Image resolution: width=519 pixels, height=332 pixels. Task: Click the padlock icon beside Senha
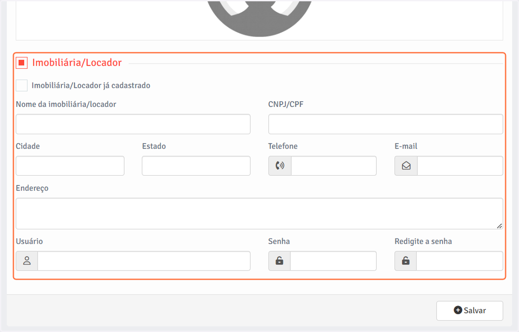click(279, 261)
